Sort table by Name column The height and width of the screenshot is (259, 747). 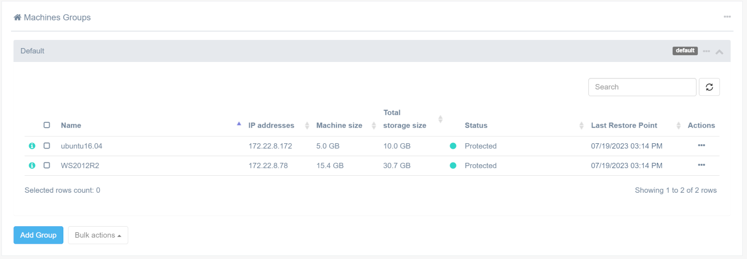tap(71, 126)
